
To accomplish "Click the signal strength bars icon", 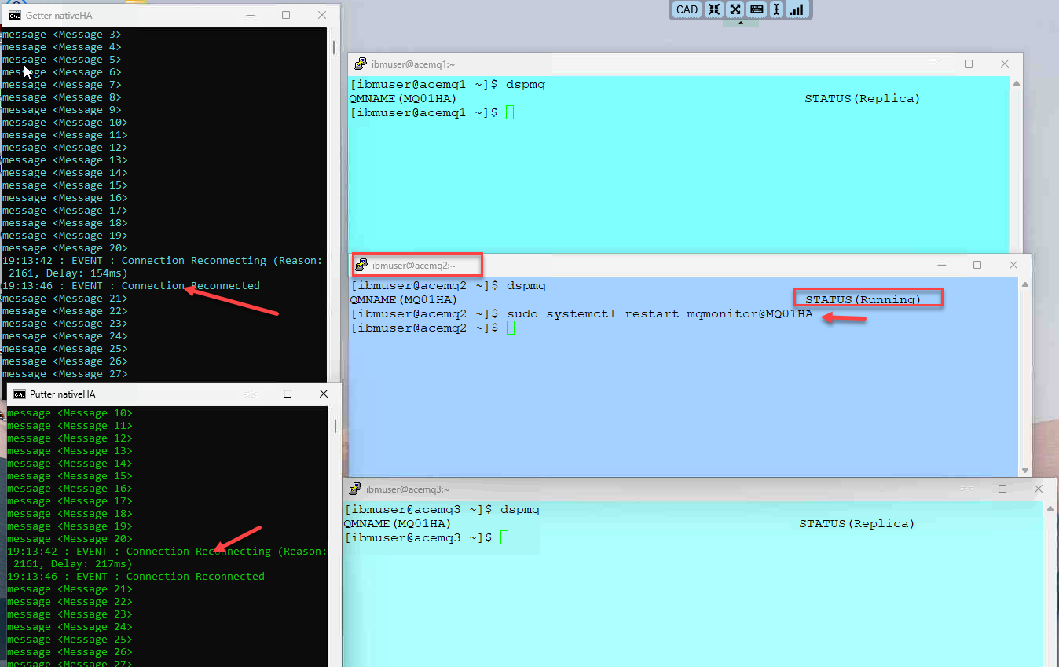I will [x=797, y=9].
